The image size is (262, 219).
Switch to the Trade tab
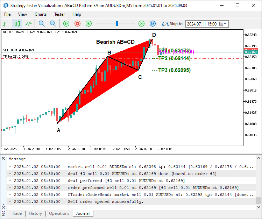coord(17,213)
